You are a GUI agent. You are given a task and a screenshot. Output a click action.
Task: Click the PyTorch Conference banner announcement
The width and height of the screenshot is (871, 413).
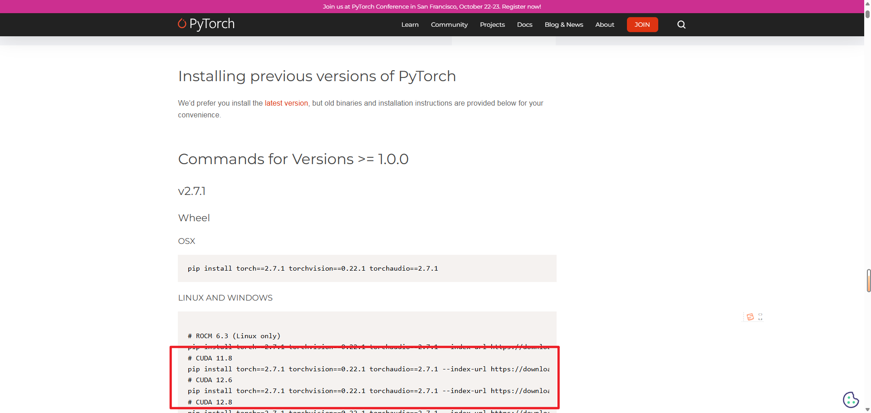432,6
